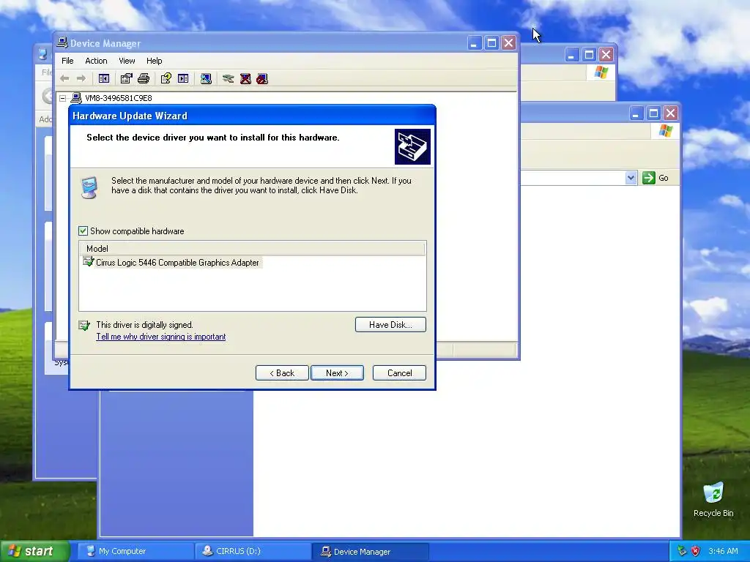The width and height of the screenshot is (750, 562).
Task: Click the Update Driver toolbar icon
Action: coord(229,78)
